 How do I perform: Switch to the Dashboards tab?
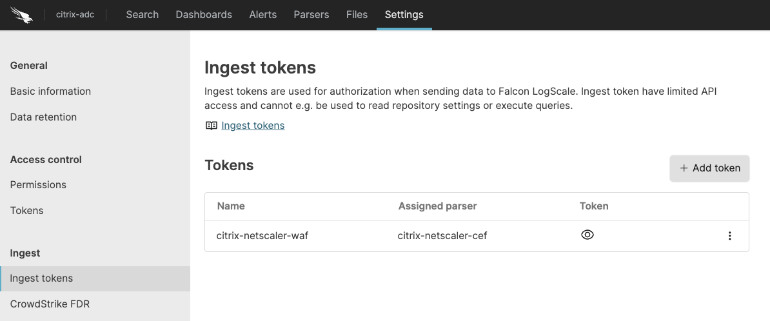click(204, 15)
